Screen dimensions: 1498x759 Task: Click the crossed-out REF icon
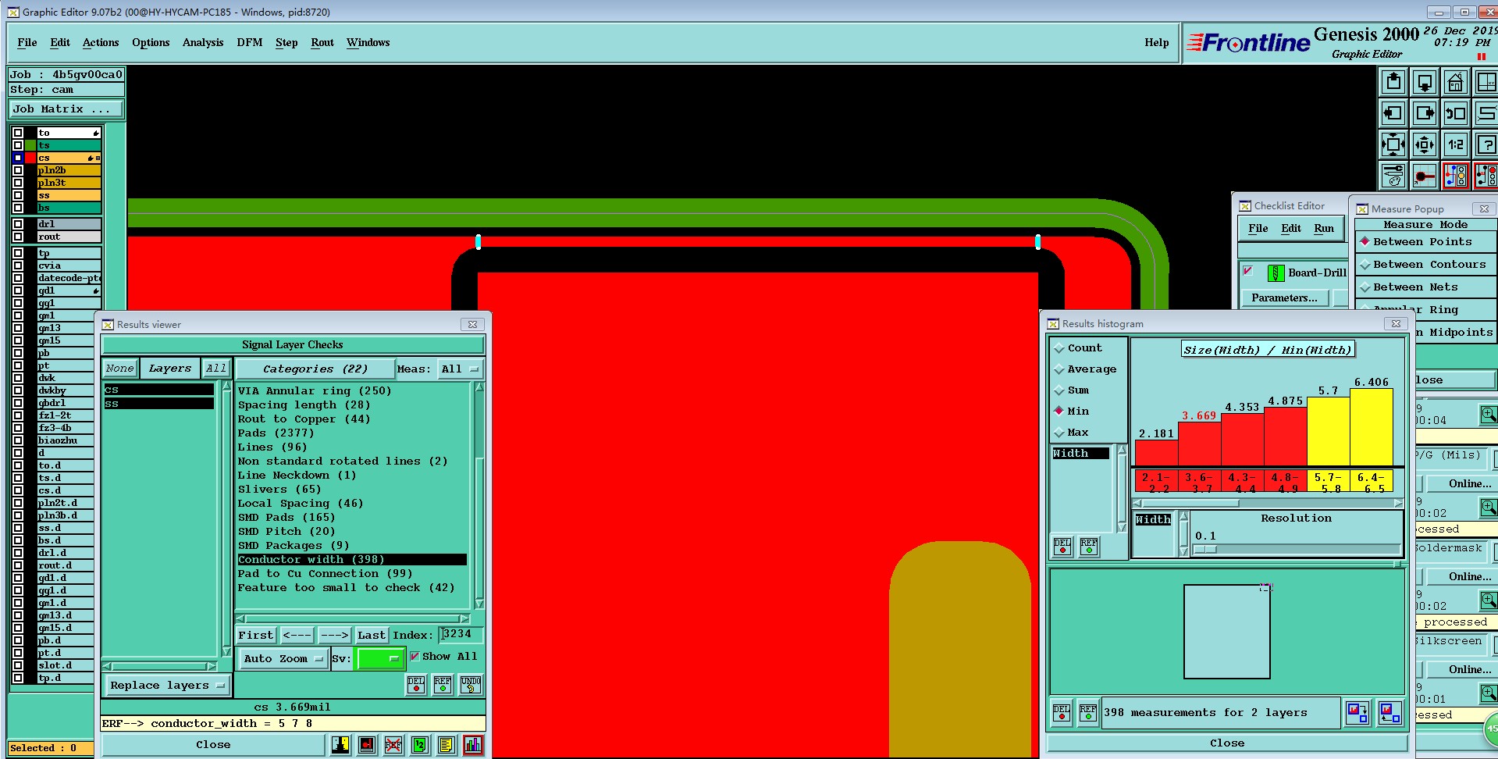[x=393, y=745]
